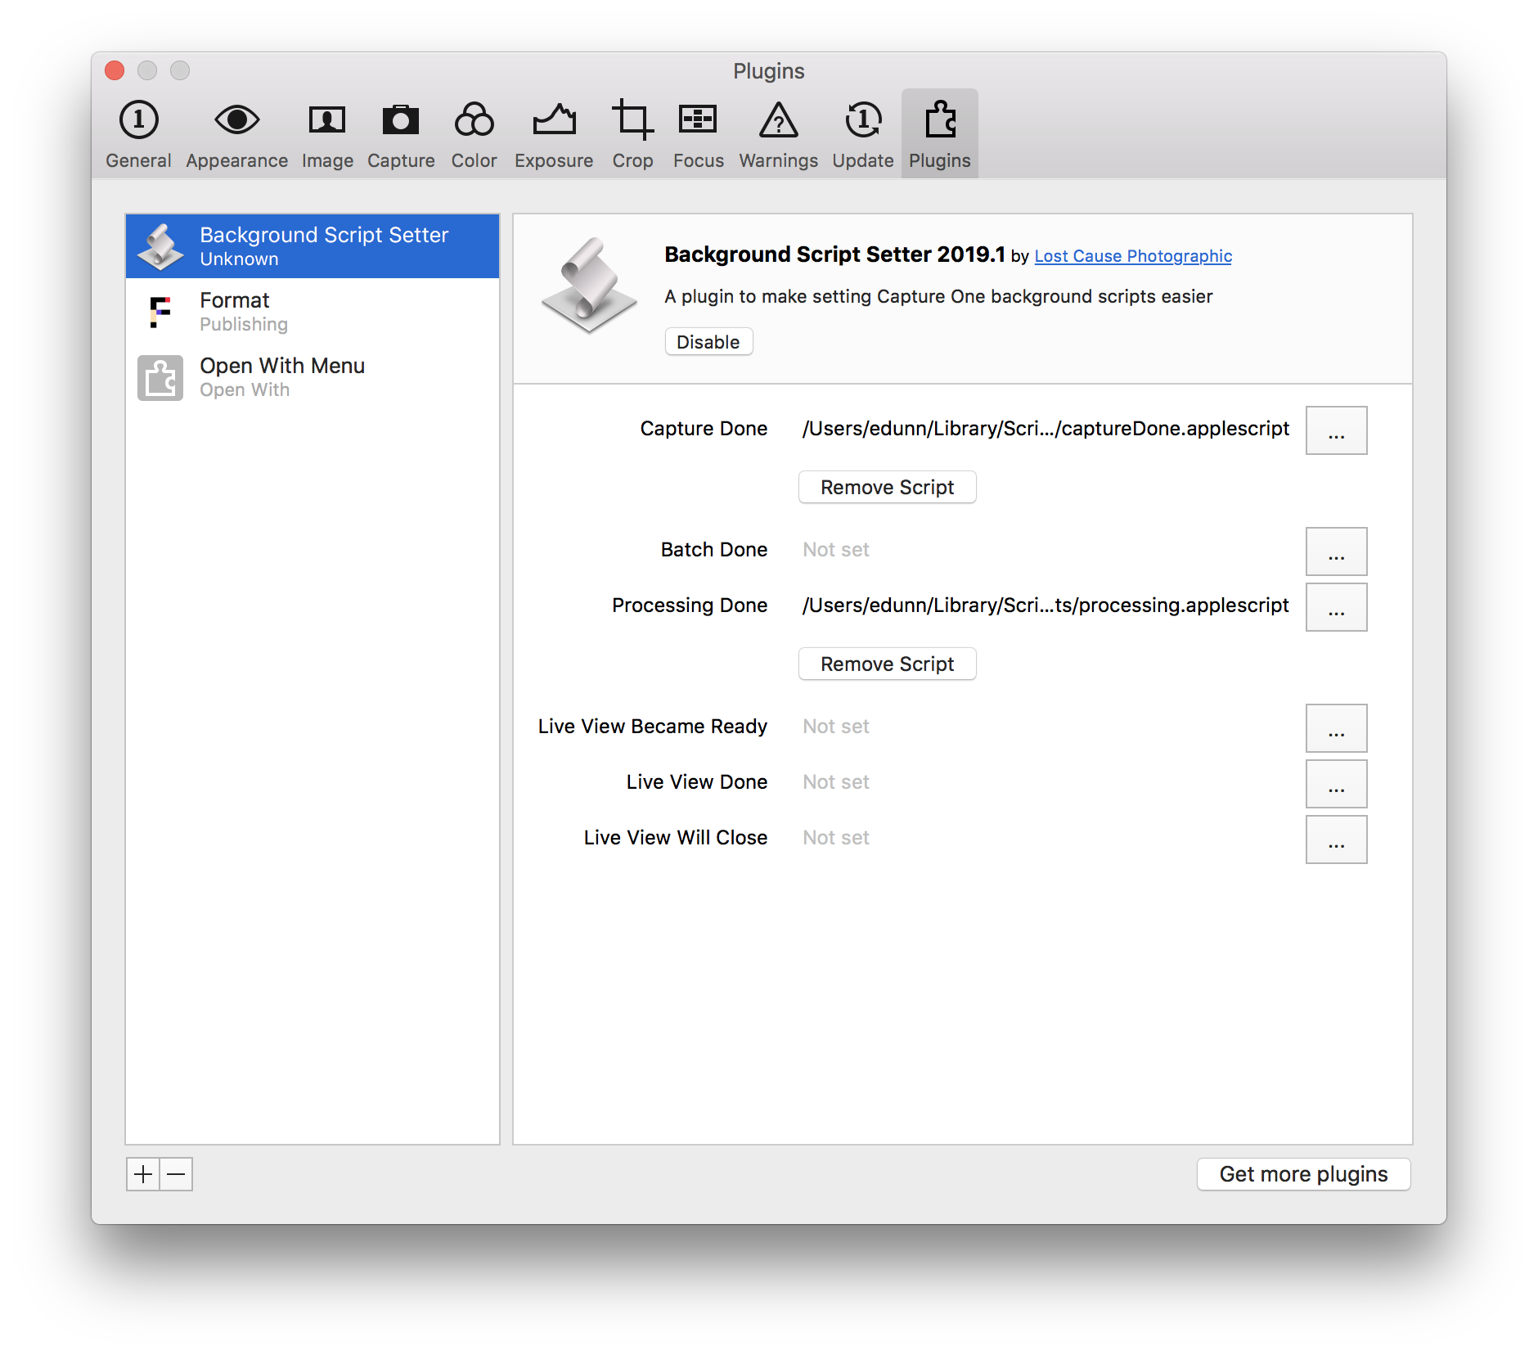
Task: Open Color preferences with the circles icon
Action: [x=474, y=134]
